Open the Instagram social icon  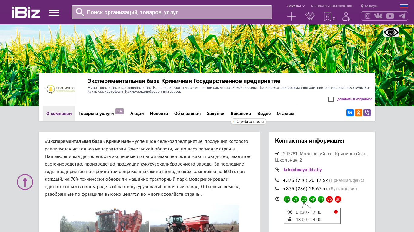pyautogui.click(x=368, y=16)
